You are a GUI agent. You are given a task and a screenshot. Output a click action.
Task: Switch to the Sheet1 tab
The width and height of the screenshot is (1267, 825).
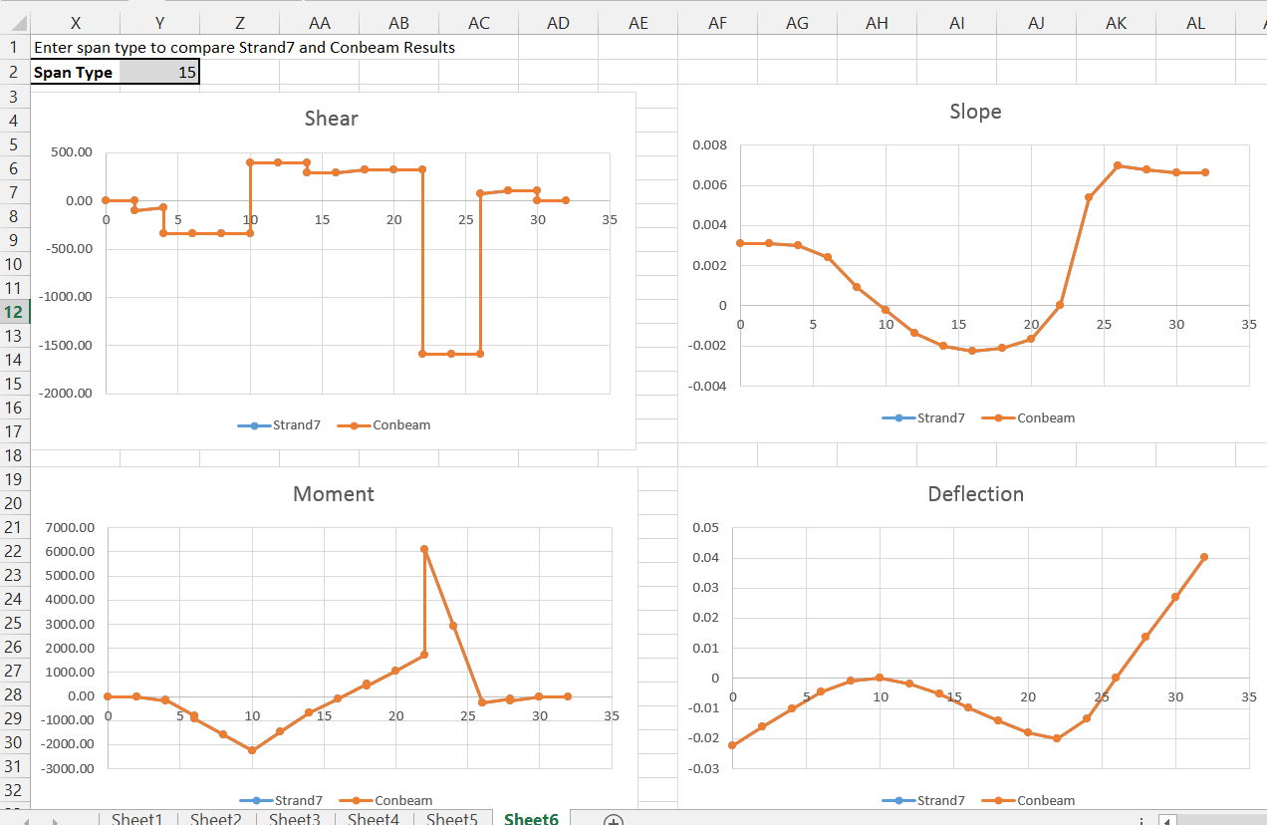(x=137, y=819)
